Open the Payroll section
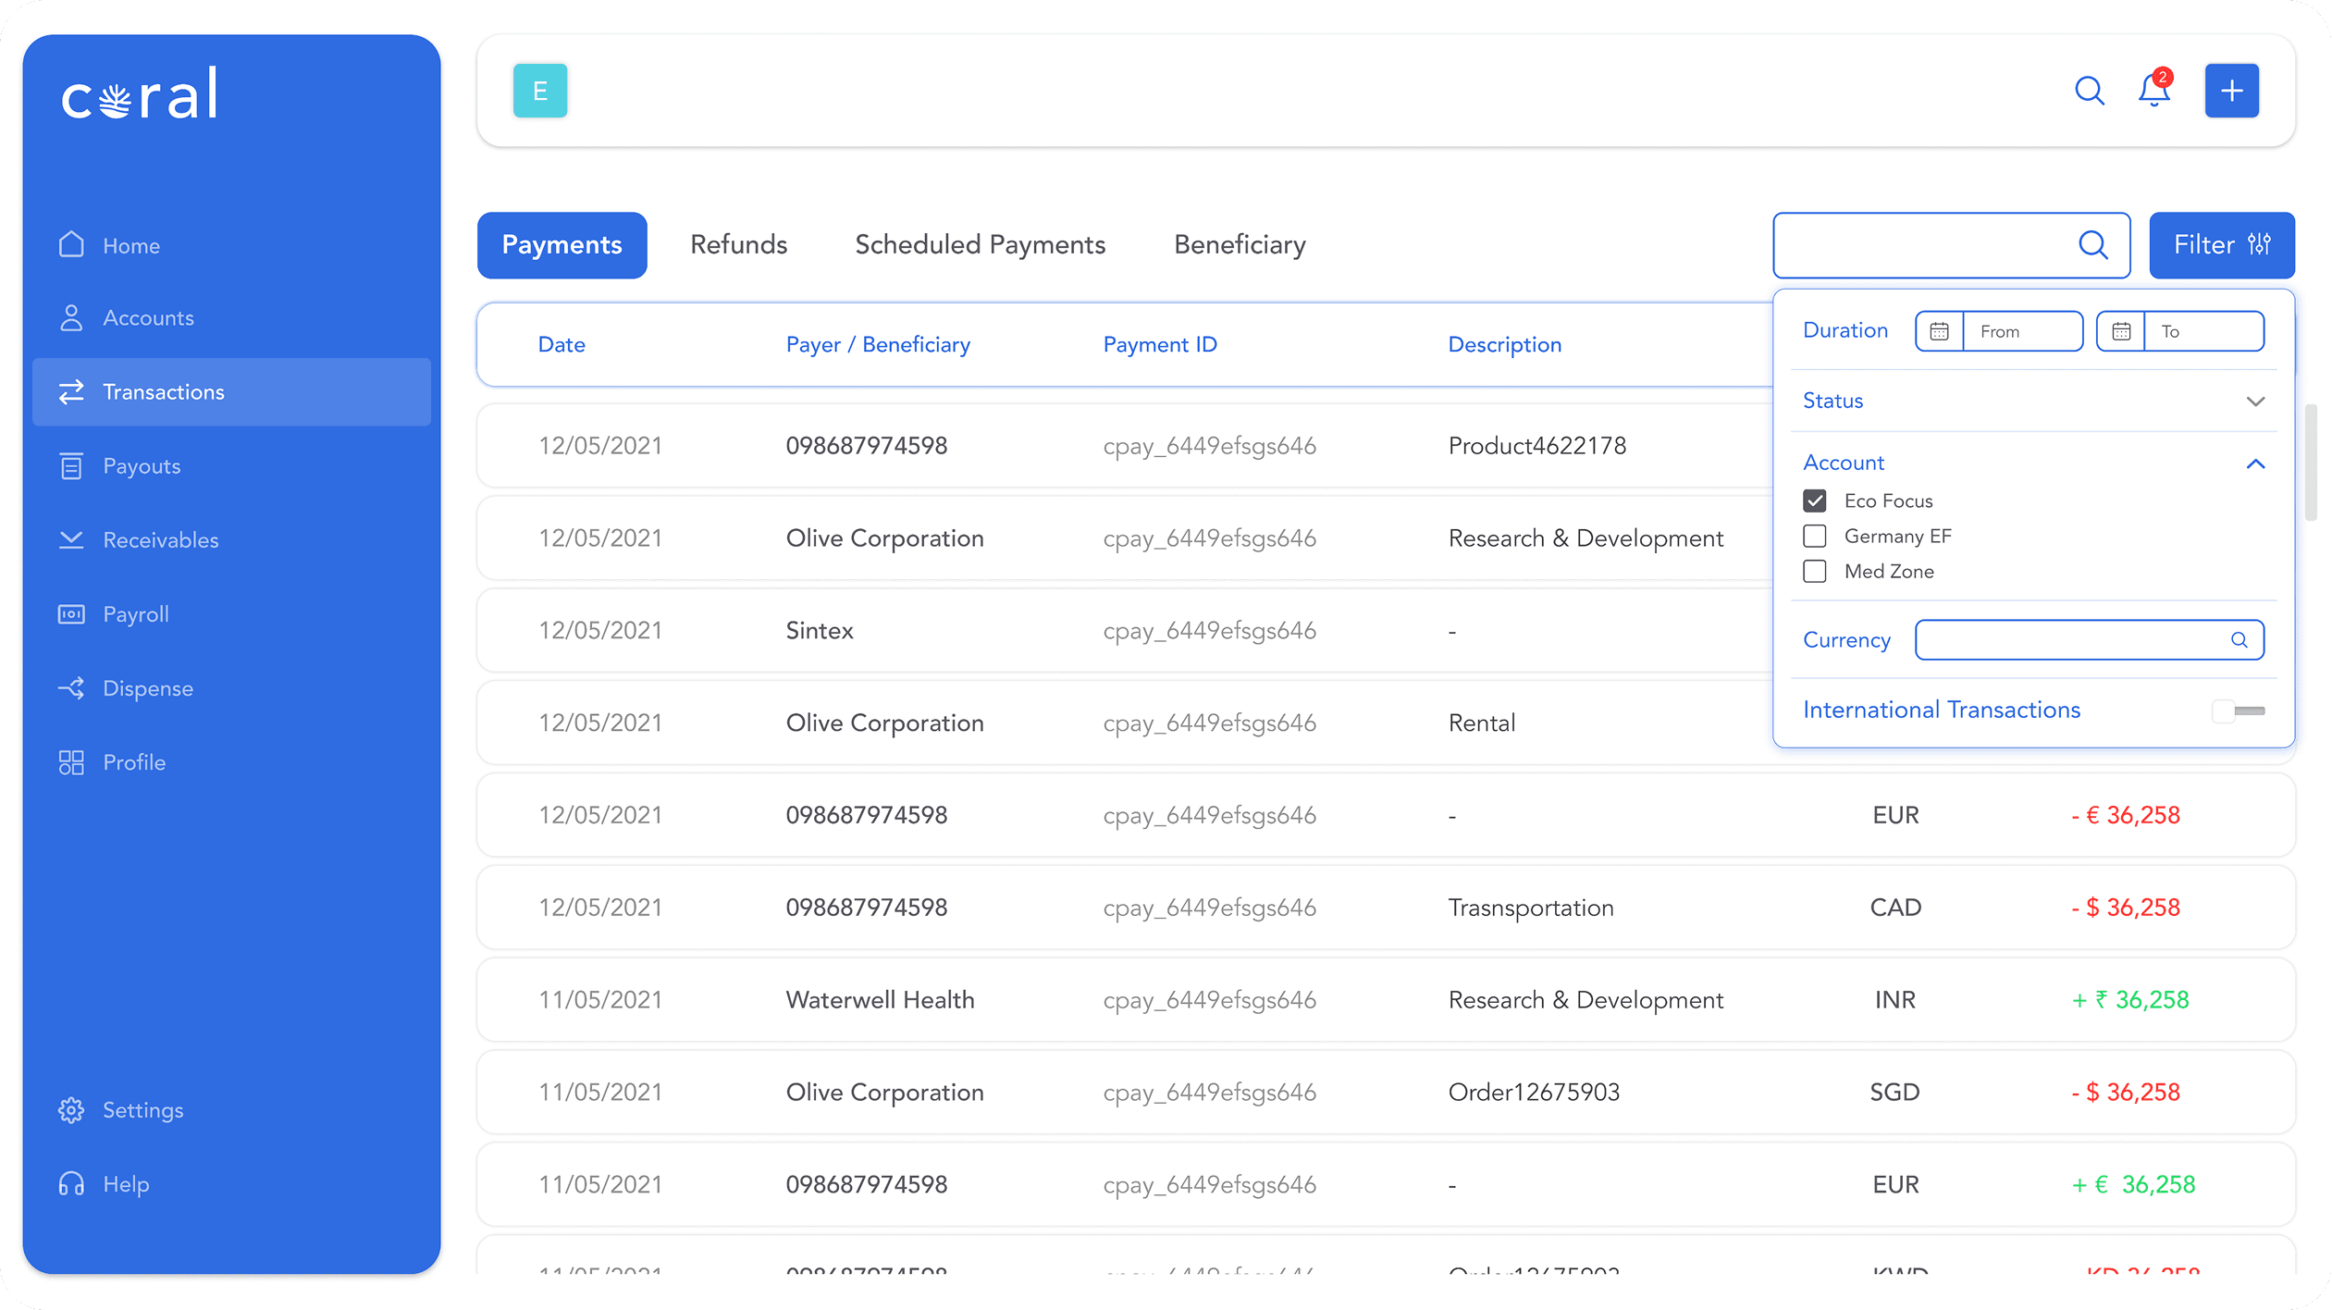 click(135, 614)
